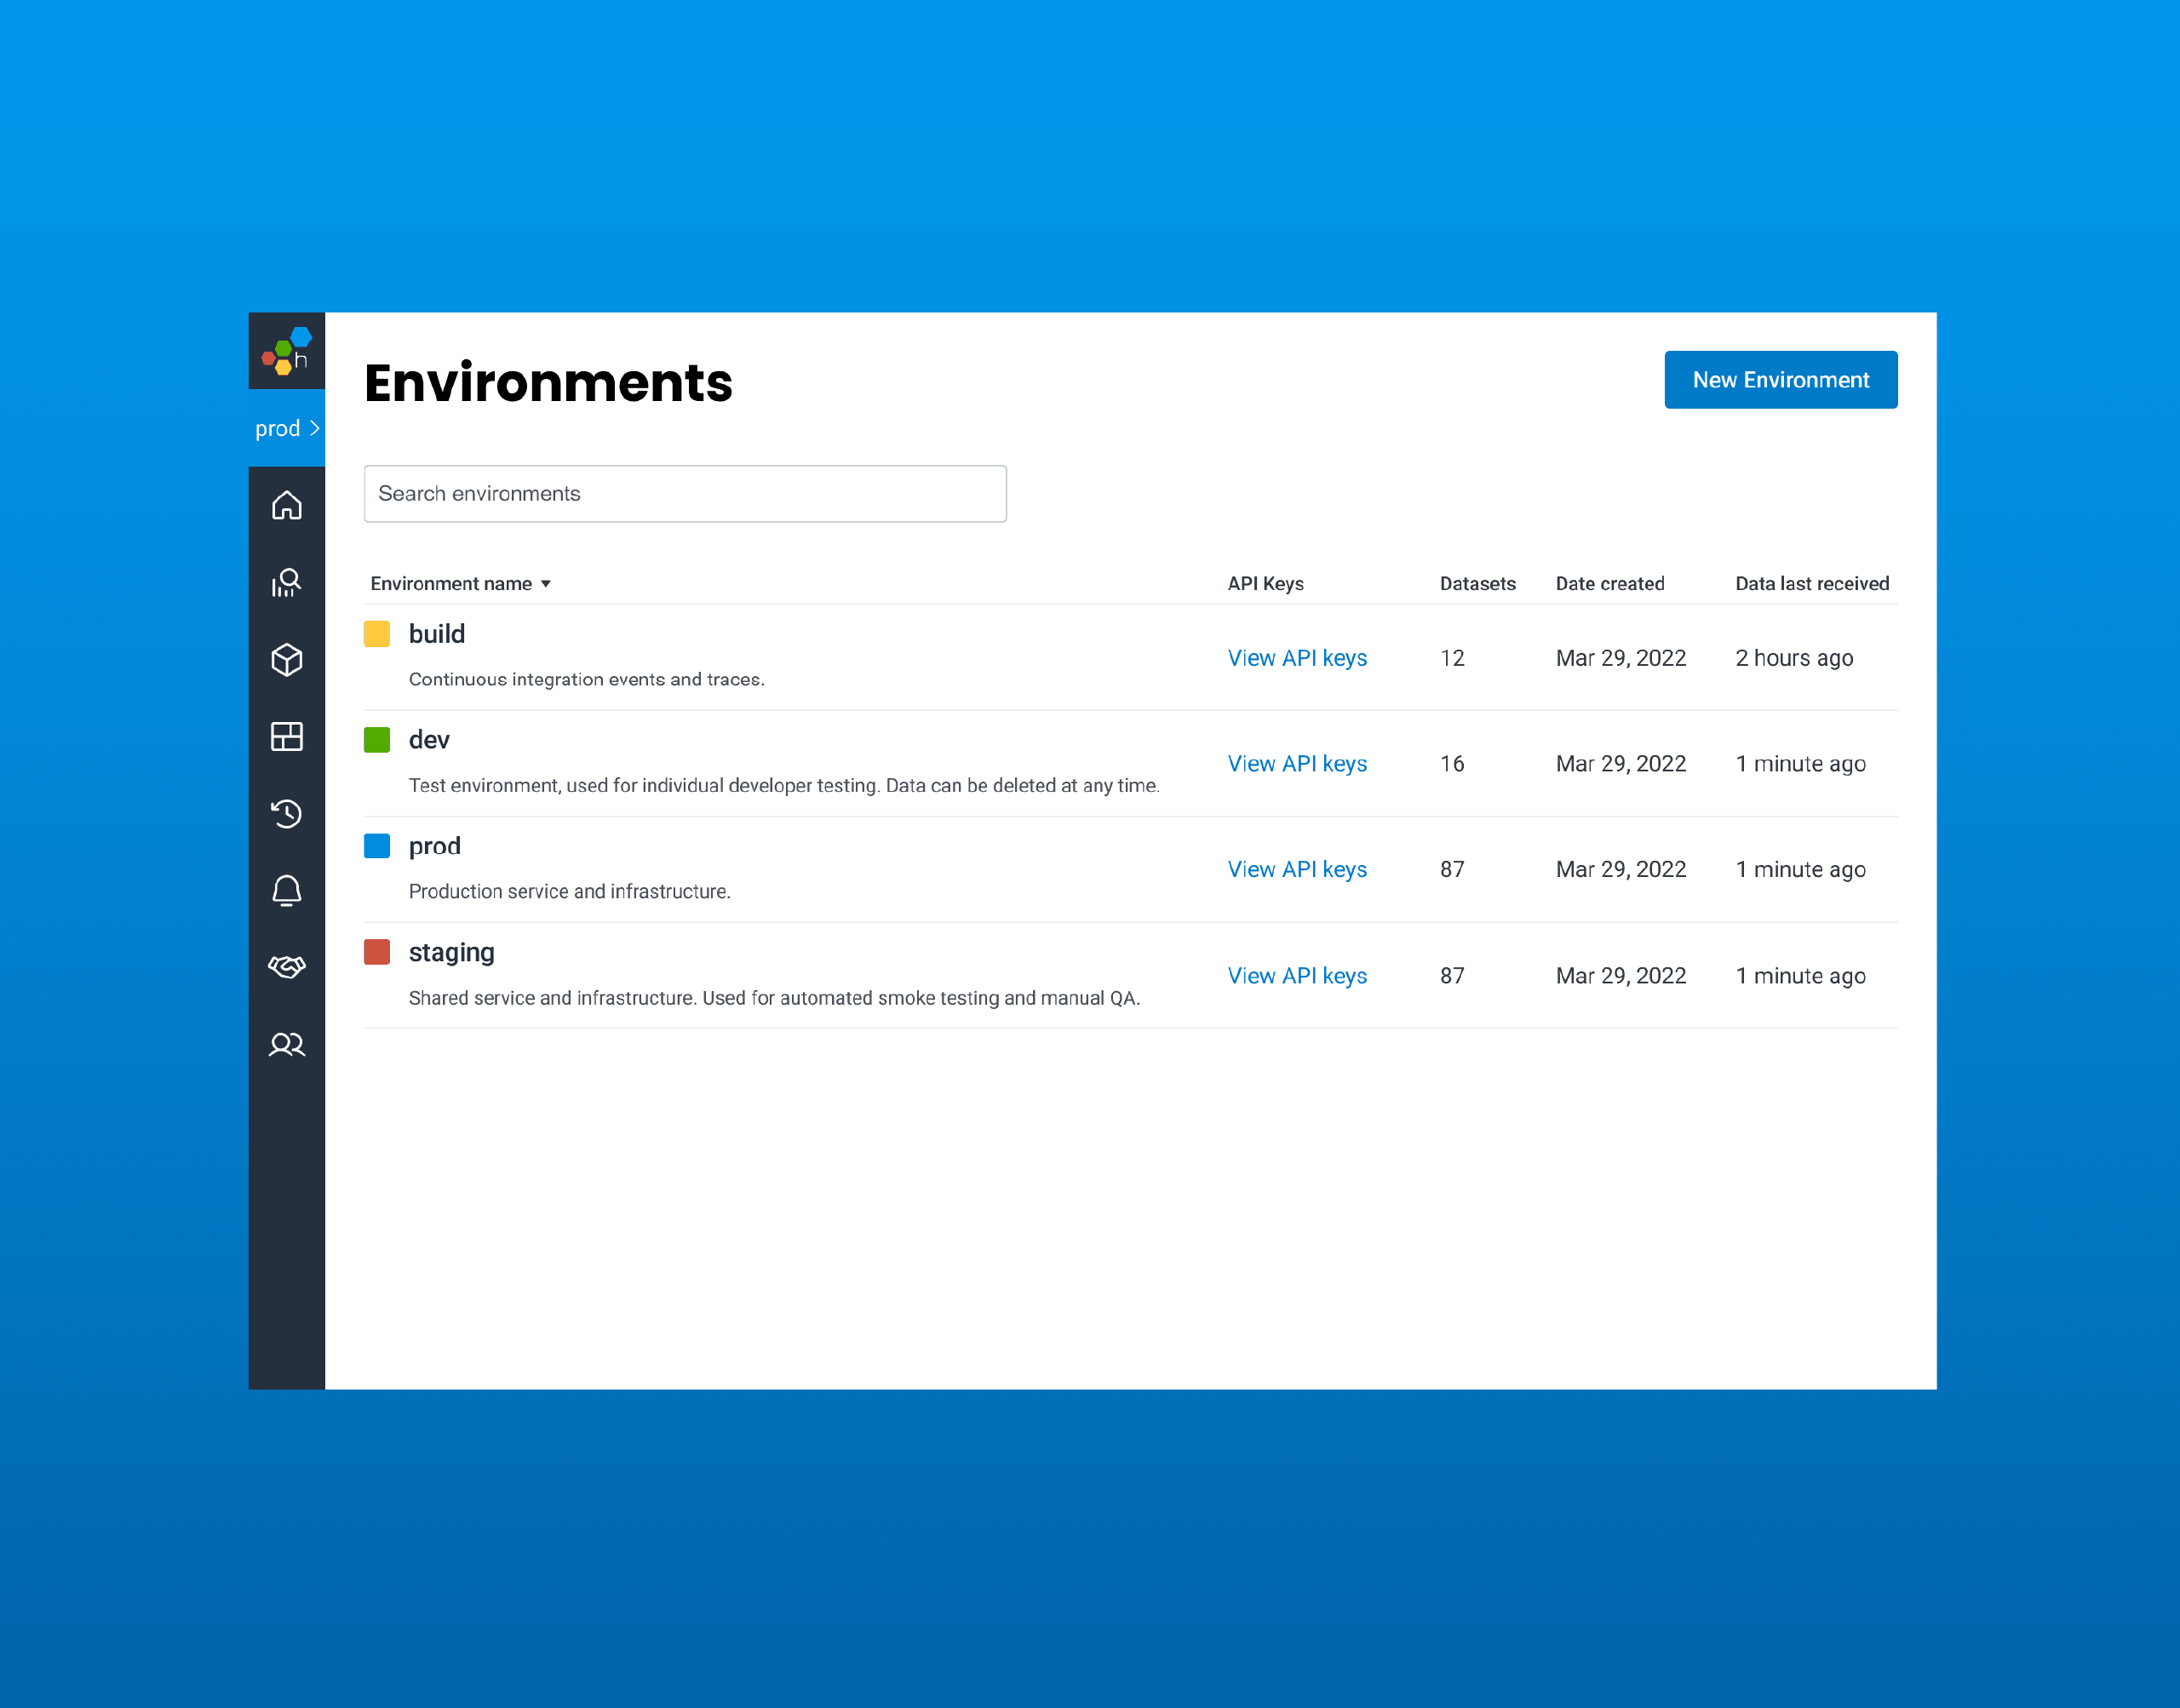2180x1708 pixels.
Task: Click the green swatch beside dev
Action: click(x=377, y=739)
